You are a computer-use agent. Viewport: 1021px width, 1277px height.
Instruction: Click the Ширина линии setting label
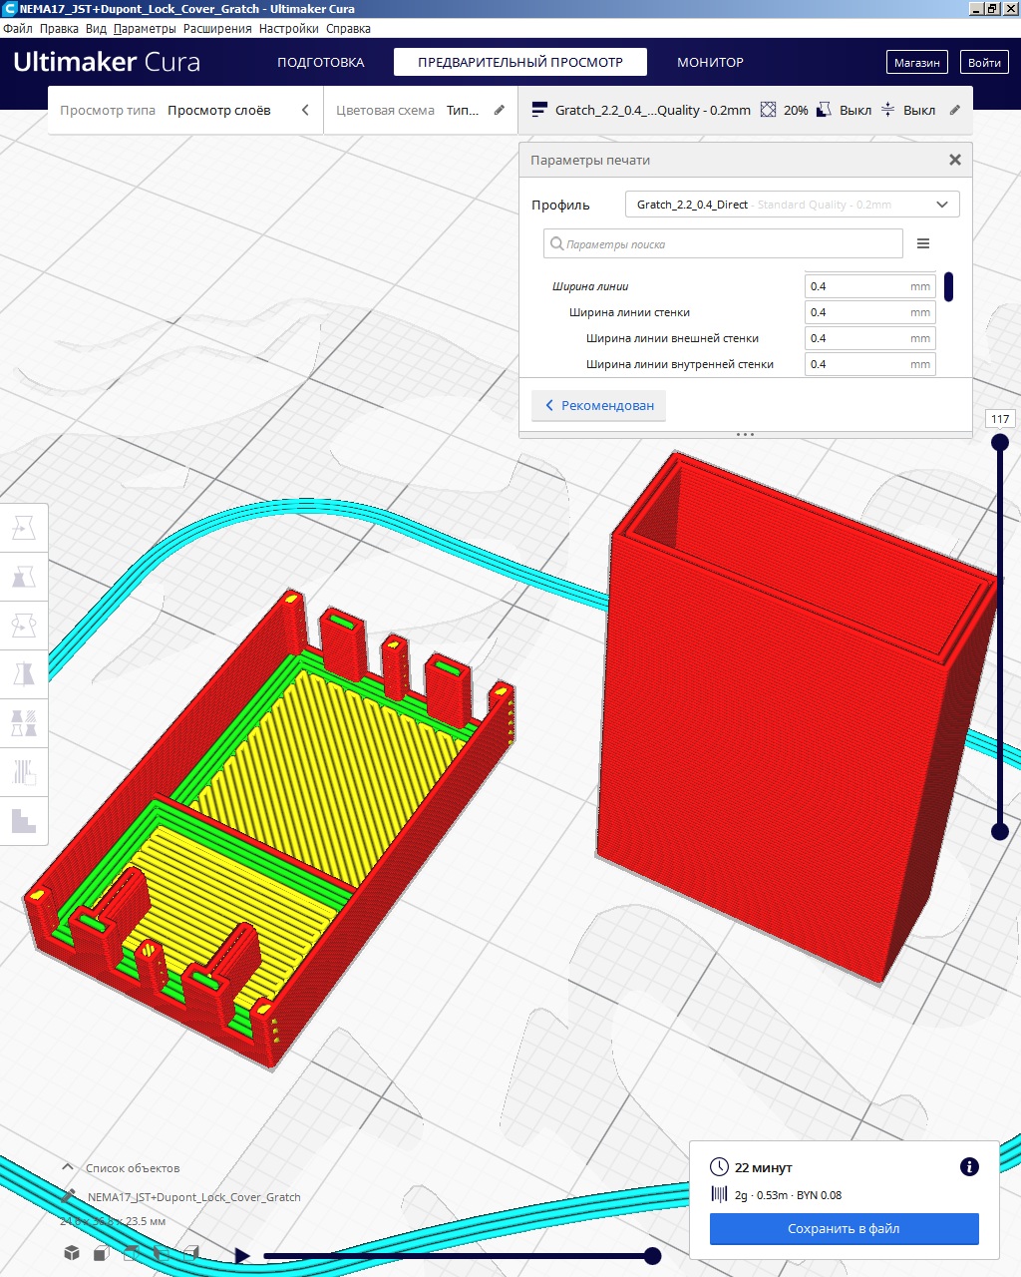coord(590,286)
